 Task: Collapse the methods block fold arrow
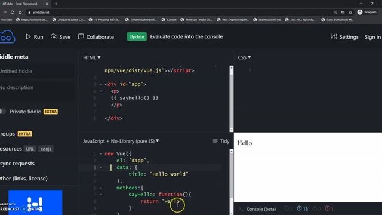pyautogui.click(x=101, y=188)
